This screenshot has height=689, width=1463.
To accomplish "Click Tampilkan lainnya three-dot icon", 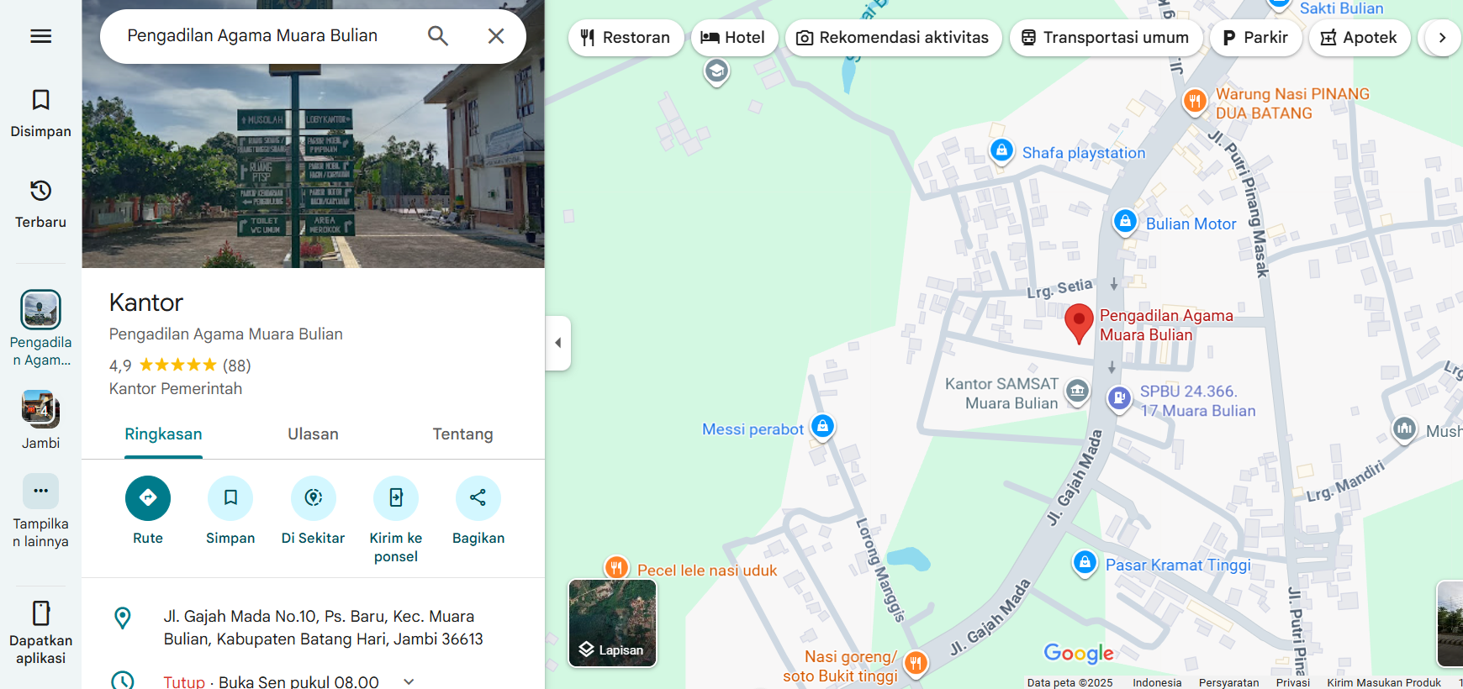I will [40, 491].
